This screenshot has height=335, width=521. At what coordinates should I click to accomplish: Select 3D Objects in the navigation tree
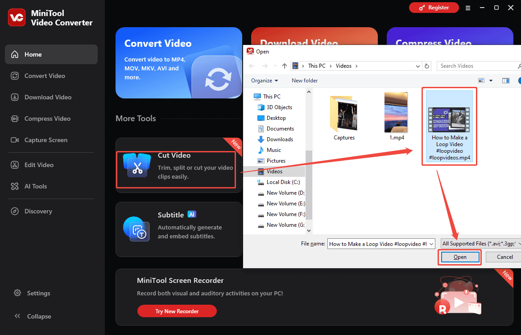click(275, 107)
